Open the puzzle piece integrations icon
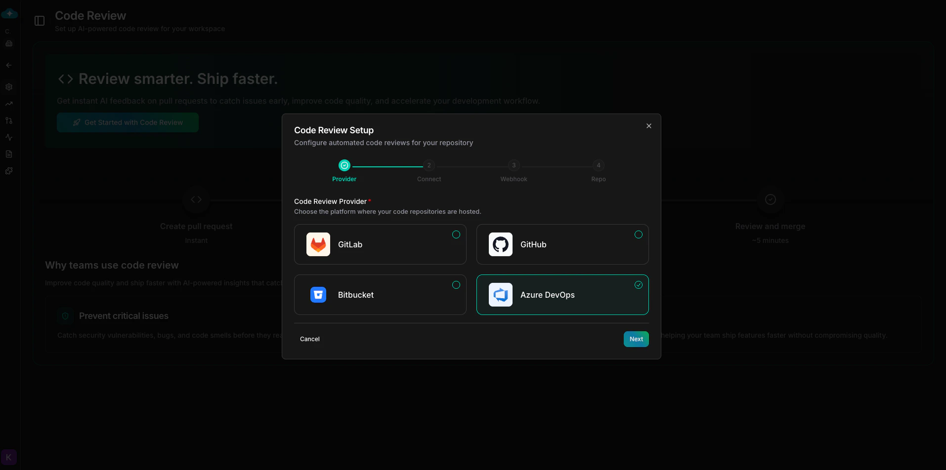This screenshot has height=470, width=946. (9, 171)
